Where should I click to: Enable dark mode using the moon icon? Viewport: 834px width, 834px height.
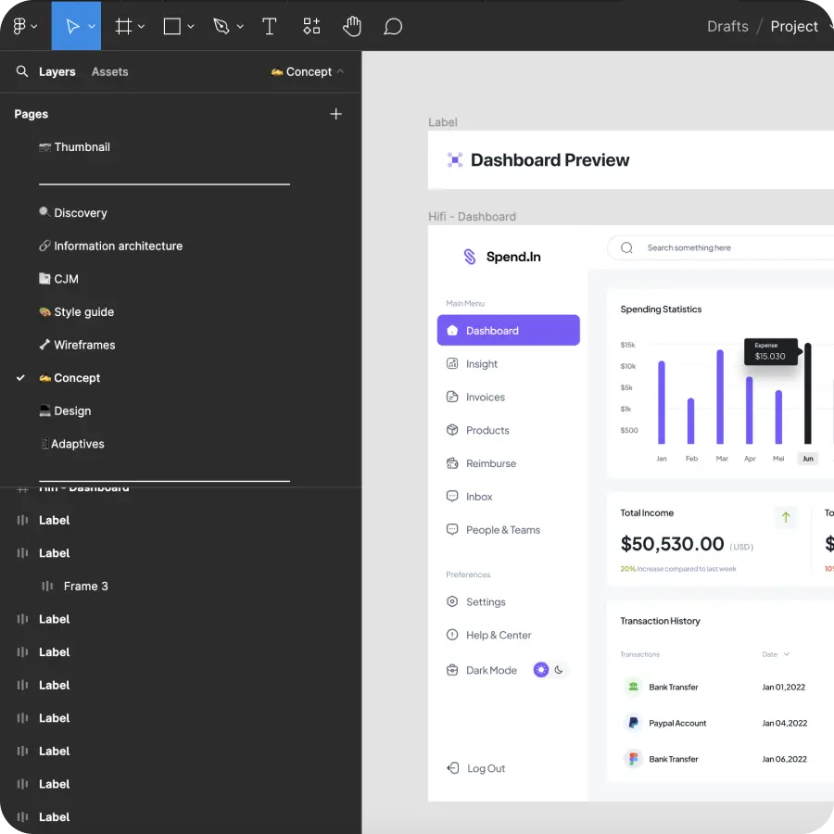pos(558,669)
